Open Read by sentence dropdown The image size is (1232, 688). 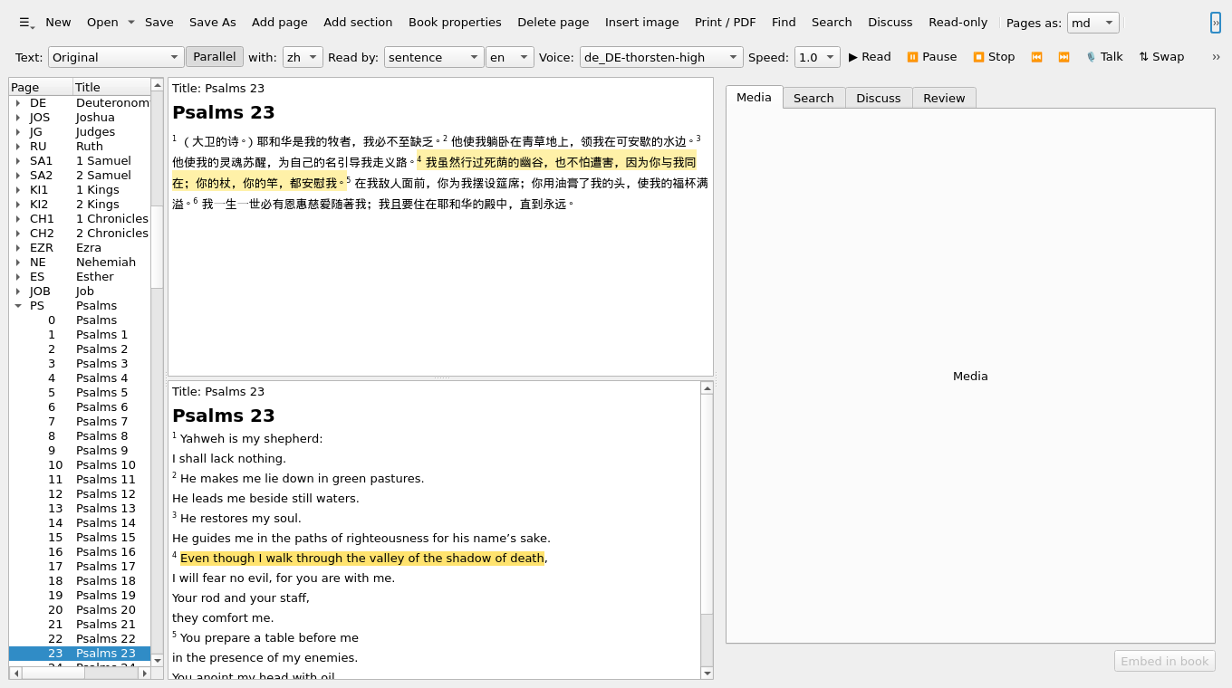point(434,57)
